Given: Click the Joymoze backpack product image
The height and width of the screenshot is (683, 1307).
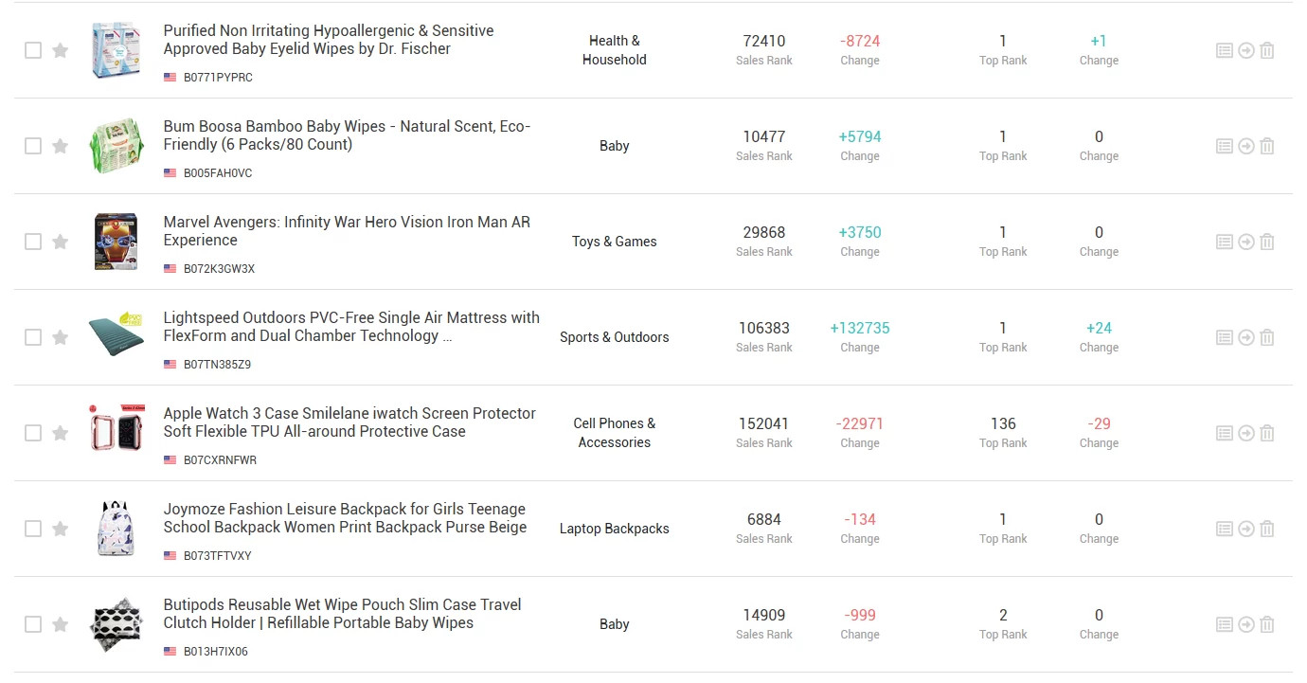Looking at the screenshot, I should [116, 529].
